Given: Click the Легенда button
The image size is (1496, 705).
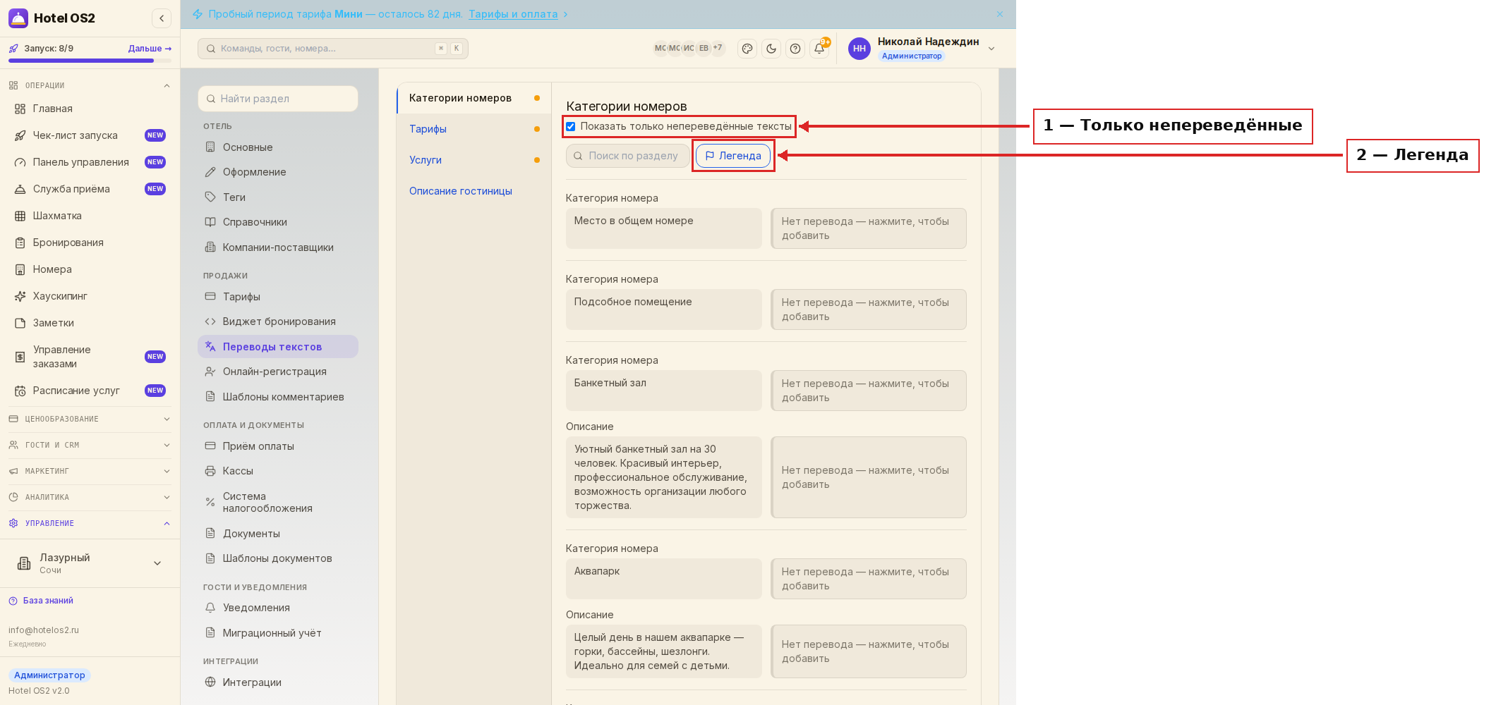Looking at the screenshot, I should click(x=733, y=156).
